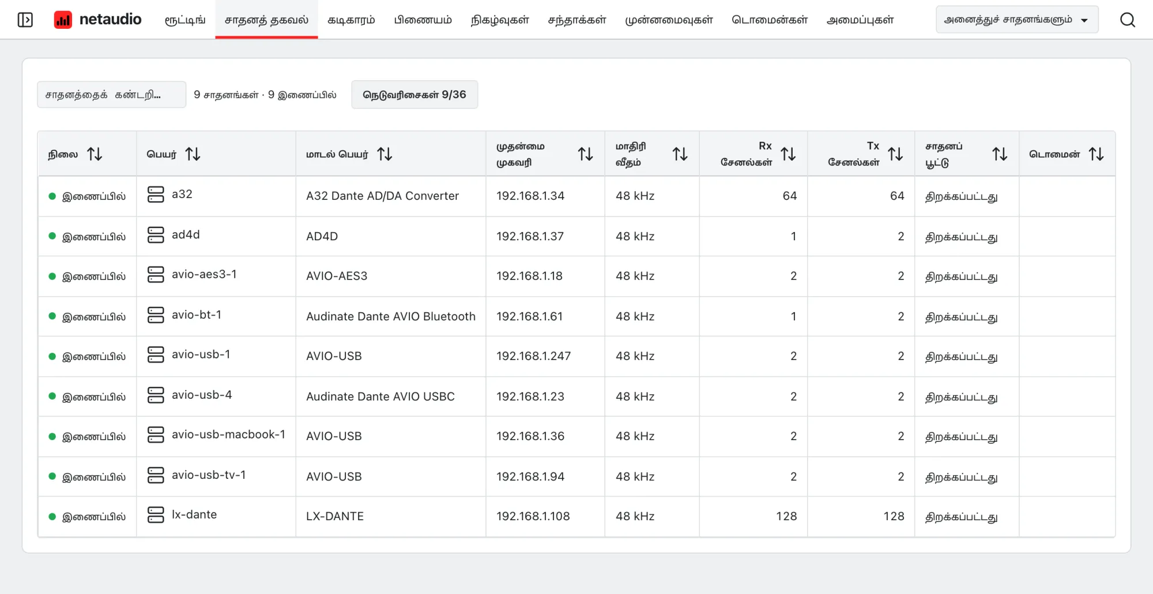
Task: Select the சாதனத் தகவல் tab
Action: point(266,20)
